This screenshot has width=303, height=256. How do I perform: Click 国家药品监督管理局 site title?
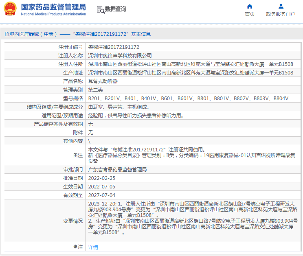tap(53, 7)
